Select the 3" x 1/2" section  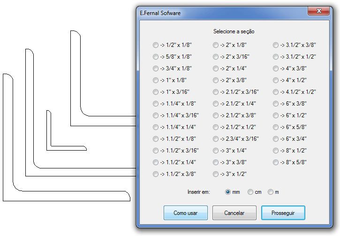click(216, 174)
